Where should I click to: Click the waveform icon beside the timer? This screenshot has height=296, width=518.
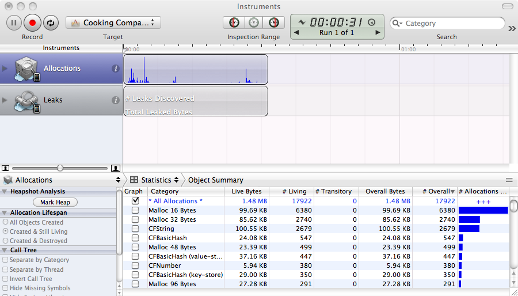pyautogui.click(x=301, y=22)
